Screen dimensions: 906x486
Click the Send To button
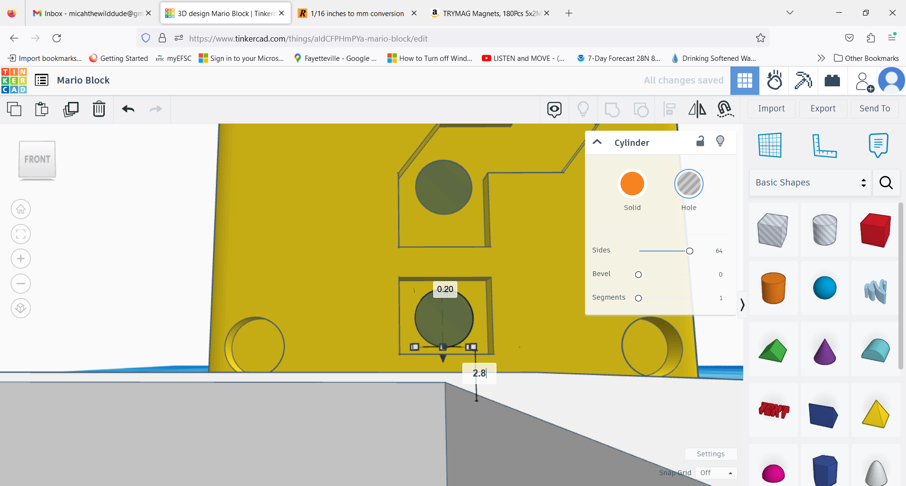tap(874, 109)
